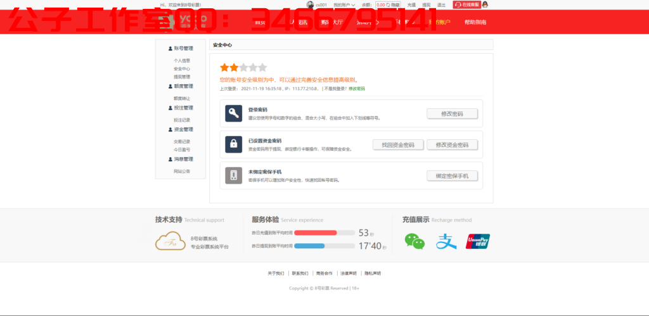Click the 绑定密保手机 button

(x=452, y=176)
